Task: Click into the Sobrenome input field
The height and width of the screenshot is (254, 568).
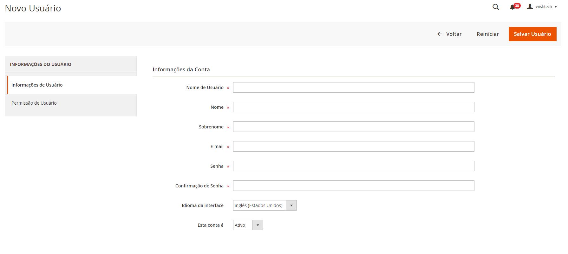Action: (354, 127)
